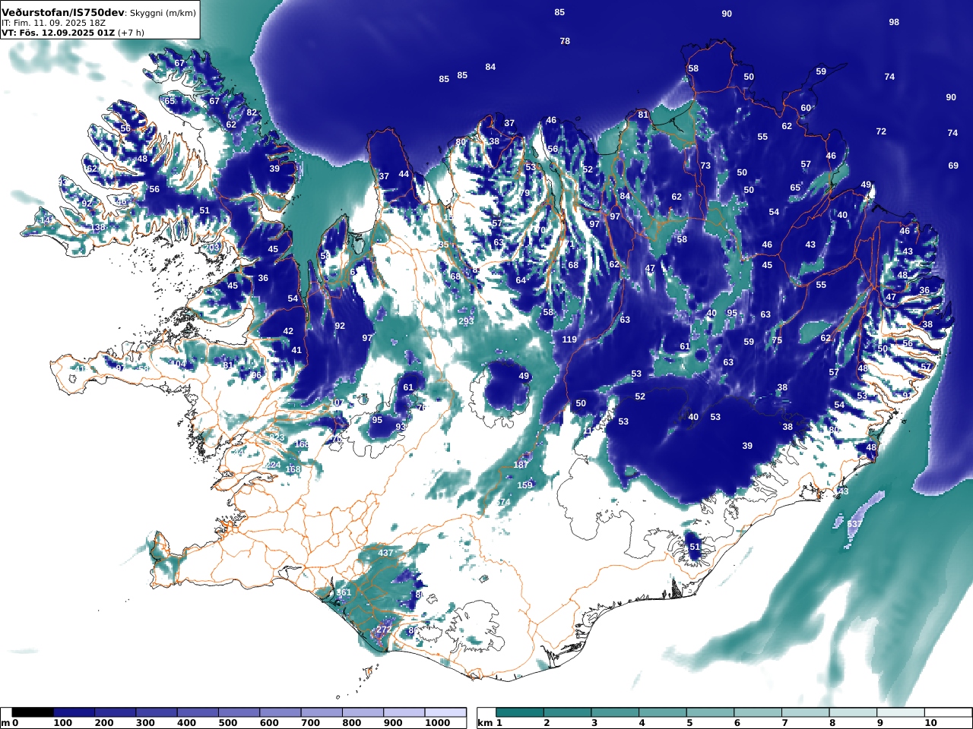Click the value 537 off the southeast coast

(854, 524)
